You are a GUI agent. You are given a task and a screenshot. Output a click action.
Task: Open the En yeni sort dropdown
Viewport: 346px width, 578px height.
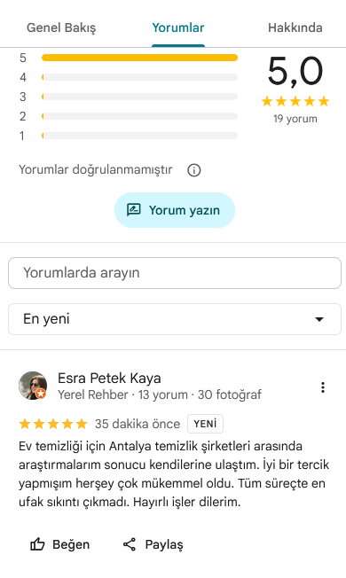point(175,319)
